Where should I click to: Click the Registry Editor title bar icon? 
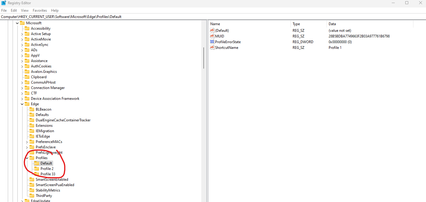tap(3, 3)
